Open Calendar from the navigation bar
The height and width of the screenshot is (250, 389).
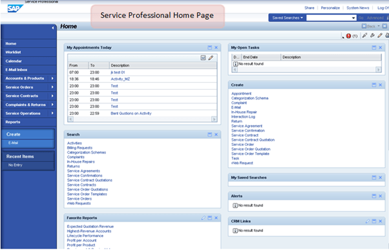(x=14, y=61)
